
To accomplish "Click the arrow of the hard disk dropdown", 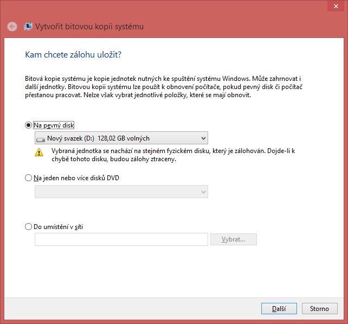I will click(203, 138).
